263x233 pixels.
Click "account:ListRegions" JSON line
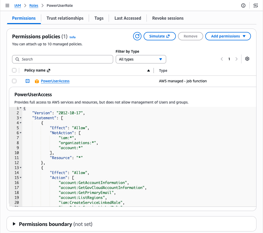[83, 198]
